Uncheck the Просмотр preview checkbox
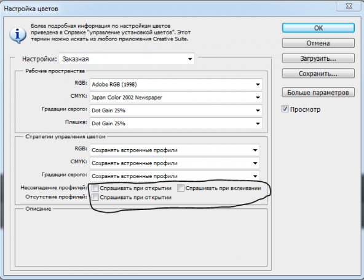This screenshot has height=280, width=364. point(285,109)
